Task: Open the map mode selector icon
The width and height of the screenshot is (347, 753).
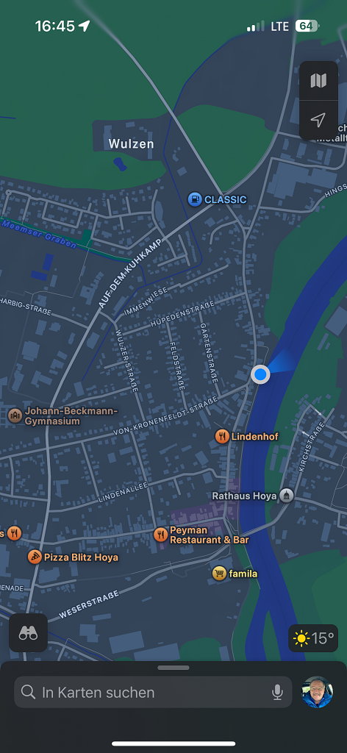Action: click(x=318, y=81)
